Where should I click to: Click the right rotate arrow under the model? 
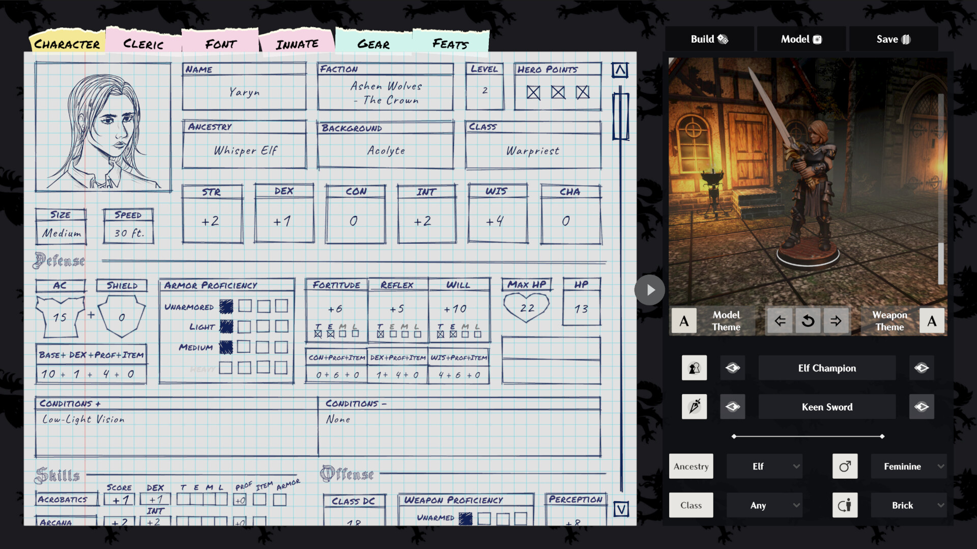click(x=836, y=320)
